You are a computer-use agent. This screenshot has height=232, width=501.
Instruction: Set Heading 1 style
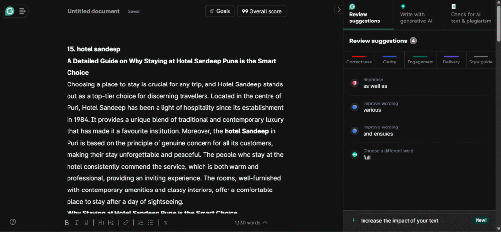pyautogui.click(x=101, y=223)
